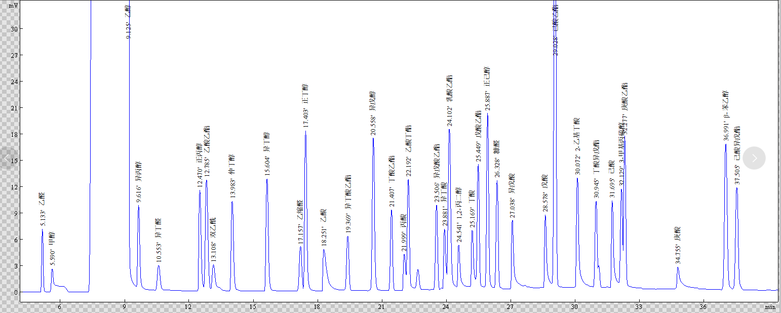This screenshot has width=781, height=313.
Task: Click the next image arrow button
Action: [x=754, y=158]
